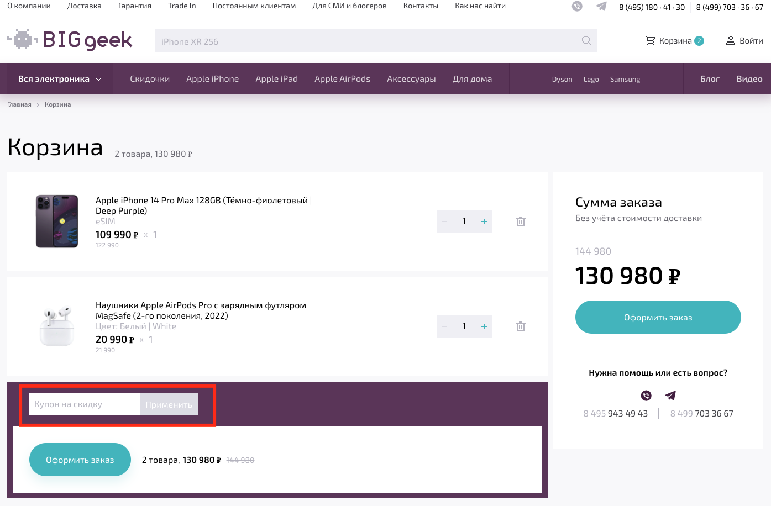The image size is (771, 506).
Task: Open Для СМИ и блогеров page
Action: tap(350, 6)
